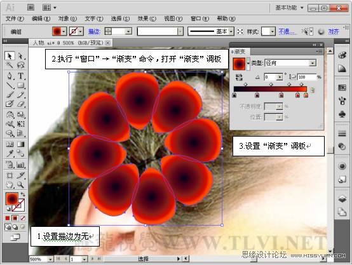The width and height of the screenshot is (352, 265).
Task: Select the Eyedropper tool
Action: (x=10, y=153)
